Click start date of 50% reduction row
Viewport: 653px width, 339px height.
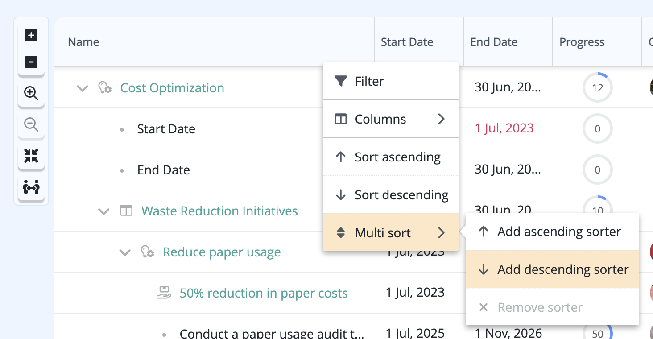click(415, 292)
